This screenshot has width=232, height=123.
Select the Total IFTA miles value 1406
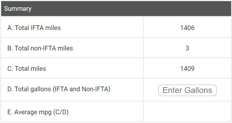coord(187,28)
